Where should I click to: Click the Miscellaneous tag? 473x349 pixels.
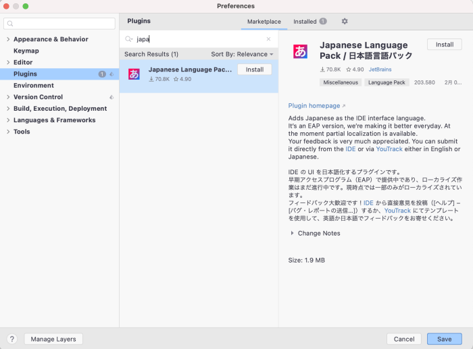click(x=341, y=82)
